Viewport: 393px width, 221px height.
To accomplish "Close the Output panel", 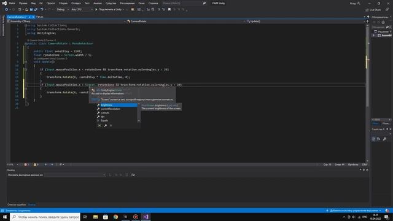I will (367, 170).
